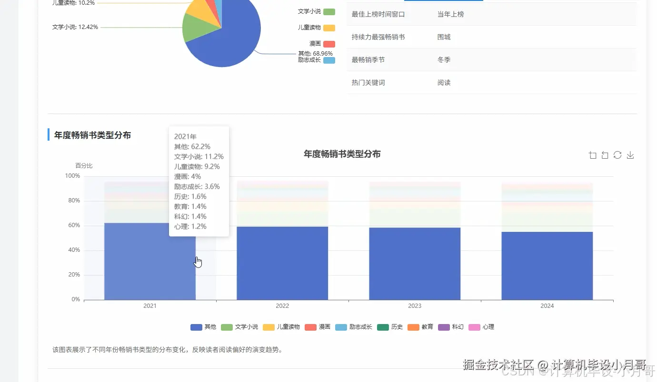Viewport: 657px width, 382px height.
Task: Select the 儿童读物 legend marker beside the pie
Action: point(329,28)
